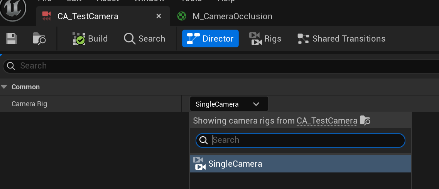Open the Search tool in the toolbar

point(145,38)
